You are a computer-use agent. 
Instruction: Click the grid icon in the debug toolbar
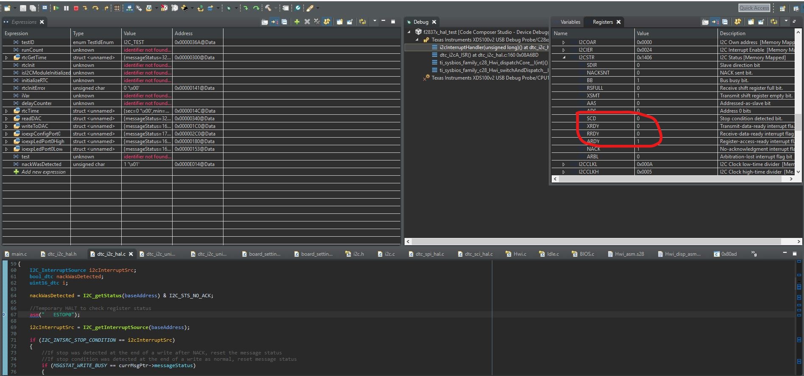tap(117, 8)
